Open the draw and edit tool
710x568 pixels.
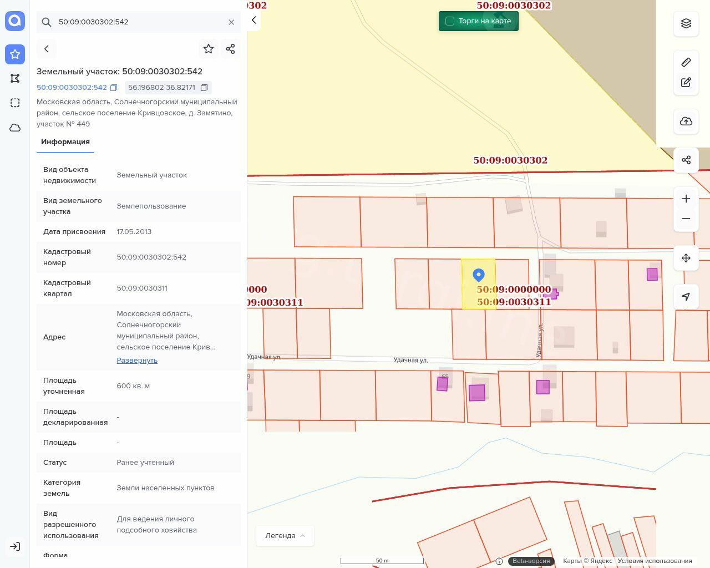coord(686,83)
